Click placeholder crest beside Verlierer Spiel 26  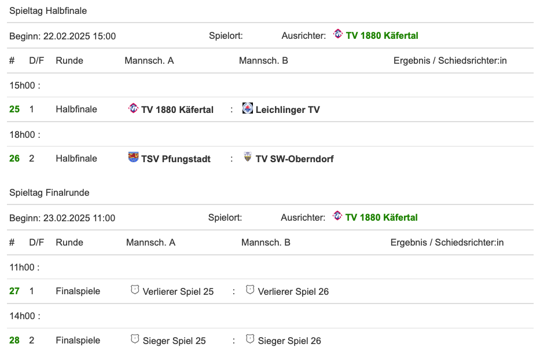coord(250,290)
